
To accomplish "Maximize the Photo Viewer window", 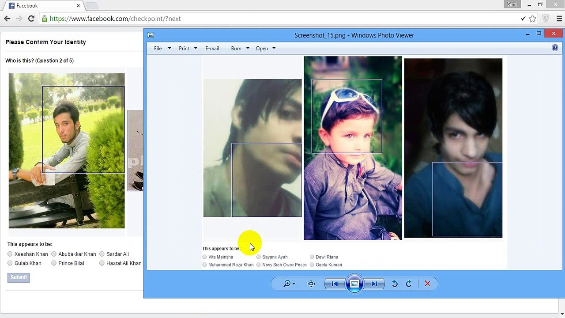I will (539, 34).
